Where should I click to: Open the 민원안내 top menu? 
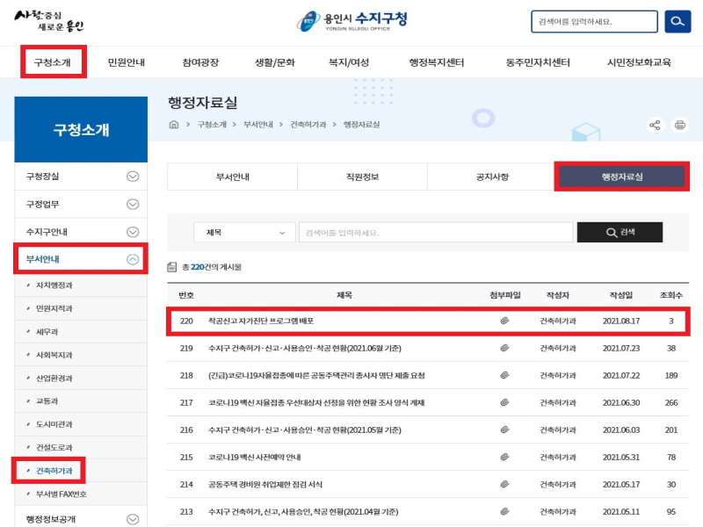point(126,63)
